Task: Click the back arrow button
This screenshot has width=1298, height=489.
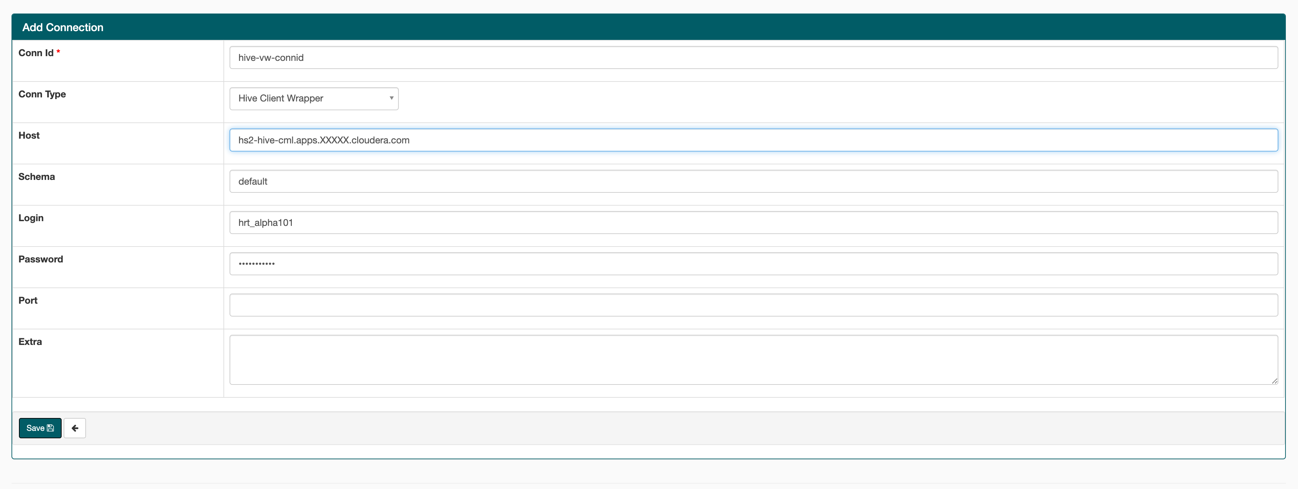Action: point(74,428)
